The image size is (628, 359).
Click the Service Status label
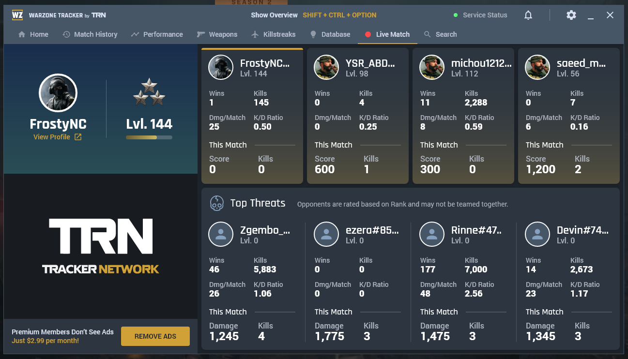click(485, 15)
